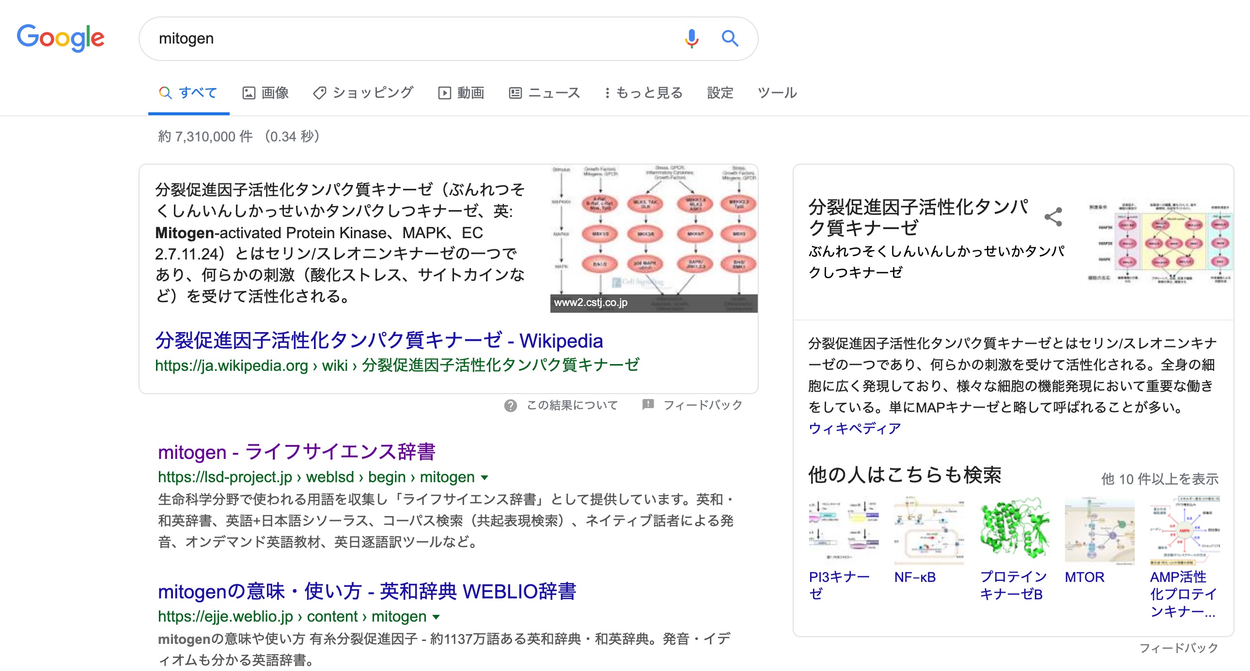The height and width of the screenshot is (671, 1250).
Task: Click the question mark about-this-result icon
Action: coord(510,405)
